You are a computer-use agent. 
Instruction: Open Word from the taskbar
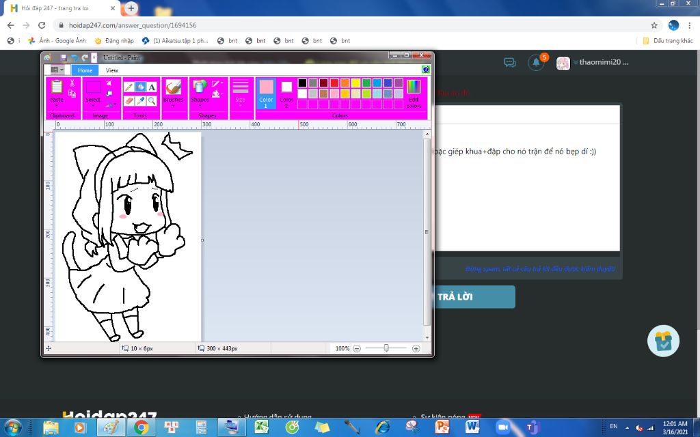click(x=472, y=427)
